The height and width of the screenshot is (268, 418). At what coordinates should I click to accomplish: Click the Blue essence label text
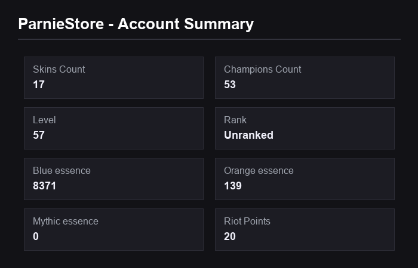coord(62,171)
